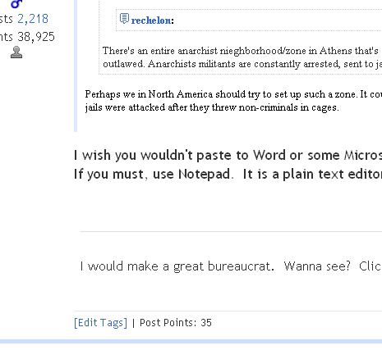Click the "I wish you wouldn't paste to Word" line
The width and height of the screenshot is (382, 350).
pyautogui.click(x=228, y=155)
